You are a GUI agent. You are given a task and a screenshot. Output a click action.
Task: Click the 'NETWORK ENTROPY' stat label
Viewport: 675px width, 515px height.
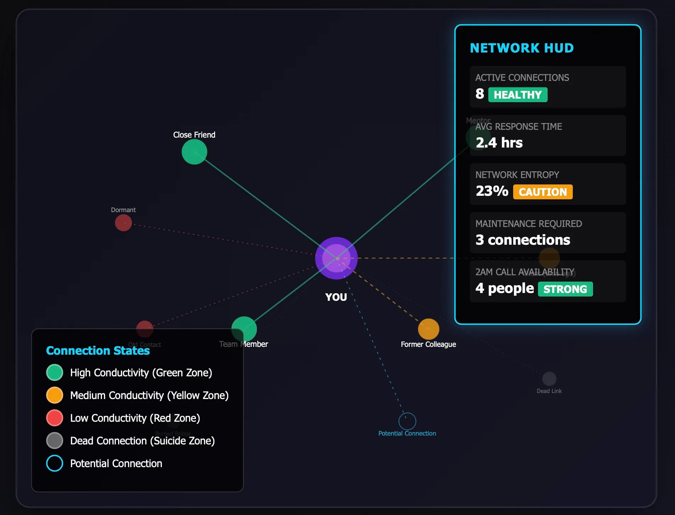[x=517, y=175]
